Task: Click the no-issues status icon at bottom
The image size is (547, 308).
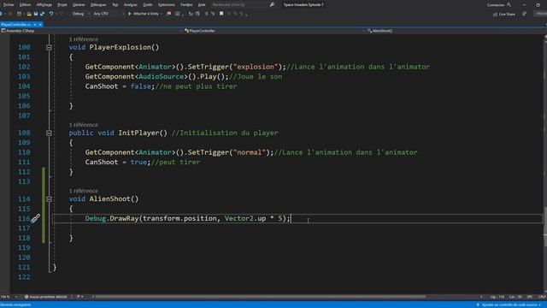Action: pos(26,297)
